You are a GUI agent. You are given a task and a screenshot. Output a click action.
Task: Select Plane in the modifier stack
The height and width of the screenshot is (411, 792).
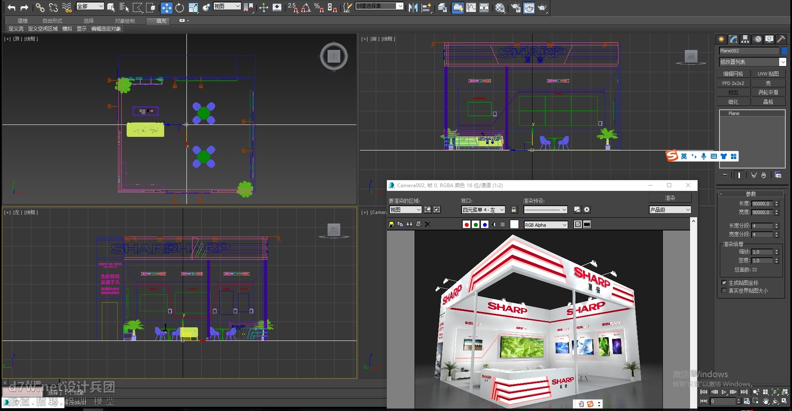pyautogui.click(x=752, y=113)
